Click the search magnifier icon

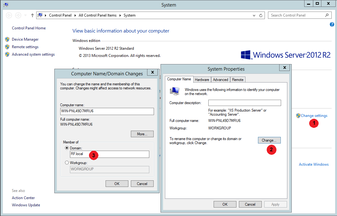pos(327,15)
